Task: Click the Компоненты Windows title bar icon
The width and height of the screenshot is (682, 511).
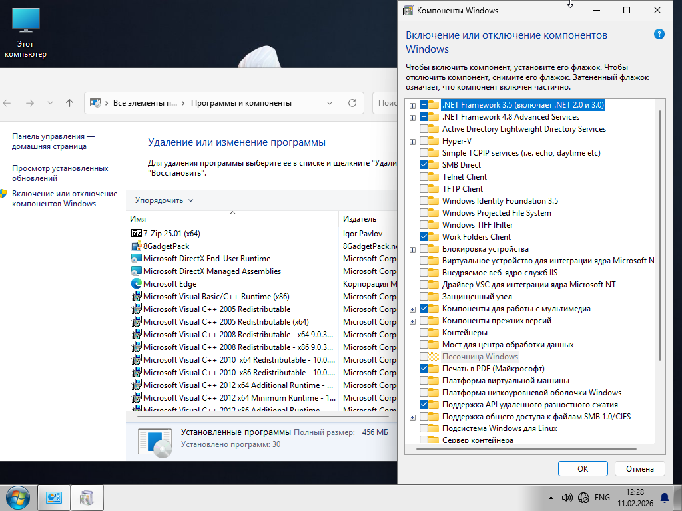Action: [408, 10]
